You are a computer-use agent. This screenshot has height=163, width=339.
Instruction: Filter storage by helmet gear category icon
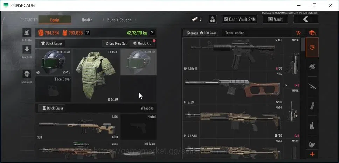click(312, 66)
